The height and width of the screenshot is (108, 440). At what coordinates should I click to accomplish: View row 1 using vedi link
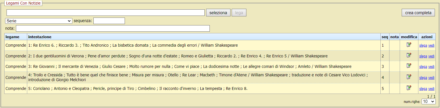click(431, 46)
